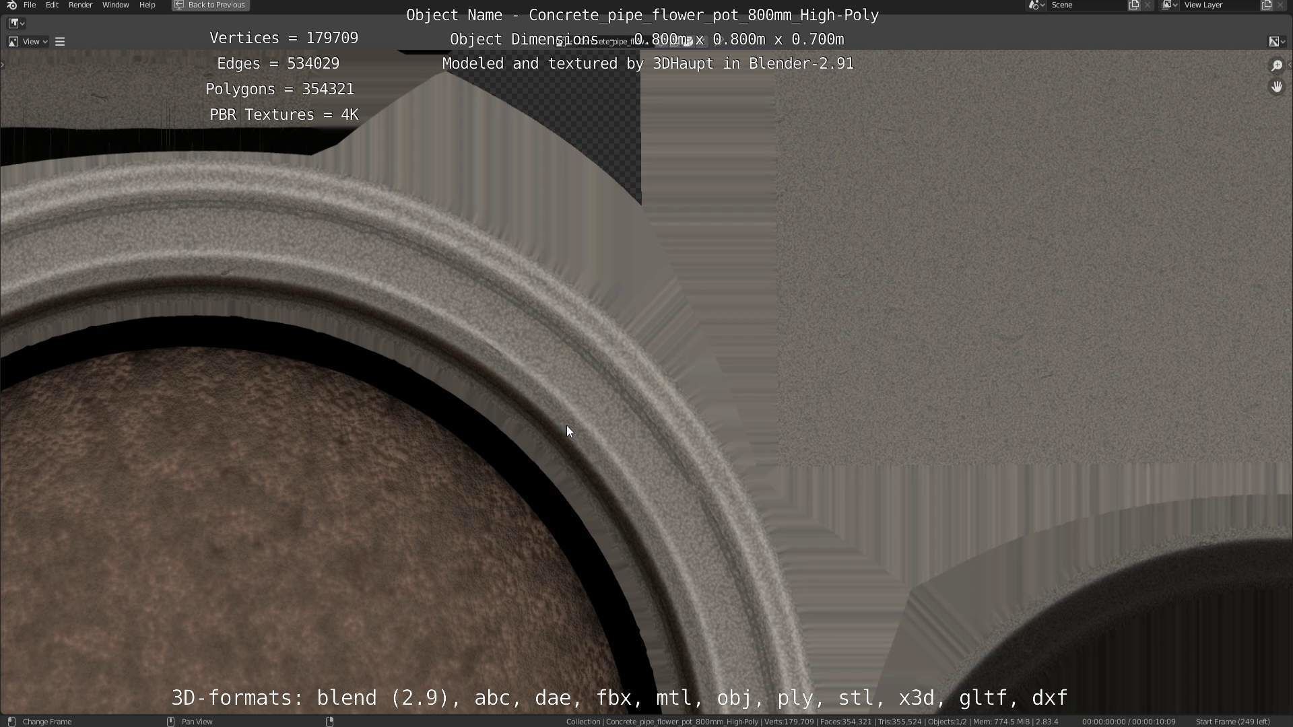This screenshot has width=1293, height=727.
Task: Click the Back to Previous button
Action: 210,5
